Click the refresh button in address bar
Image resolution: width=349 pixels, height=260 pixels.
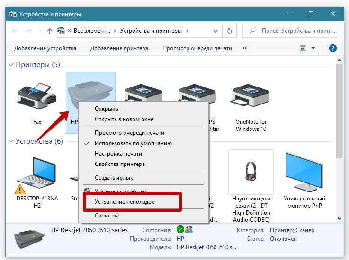[230, 31]
